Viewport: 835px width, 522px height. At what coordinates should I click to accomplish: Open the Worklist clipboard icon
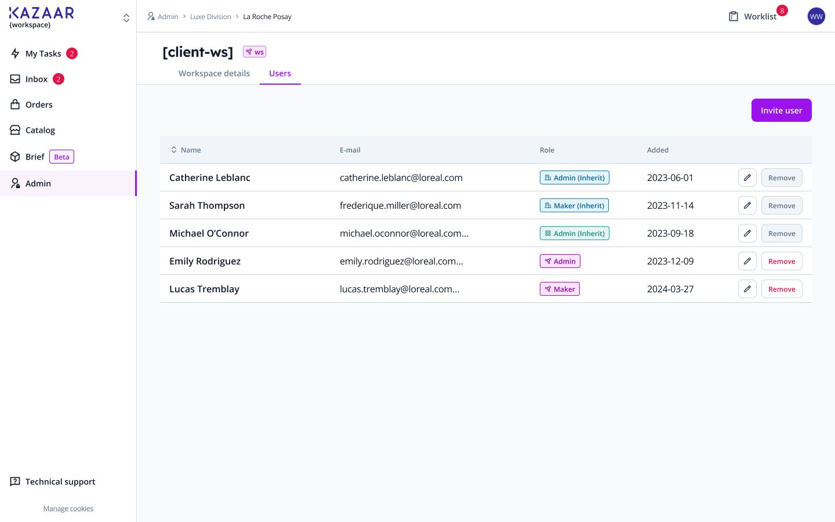[x=734, y=16]
